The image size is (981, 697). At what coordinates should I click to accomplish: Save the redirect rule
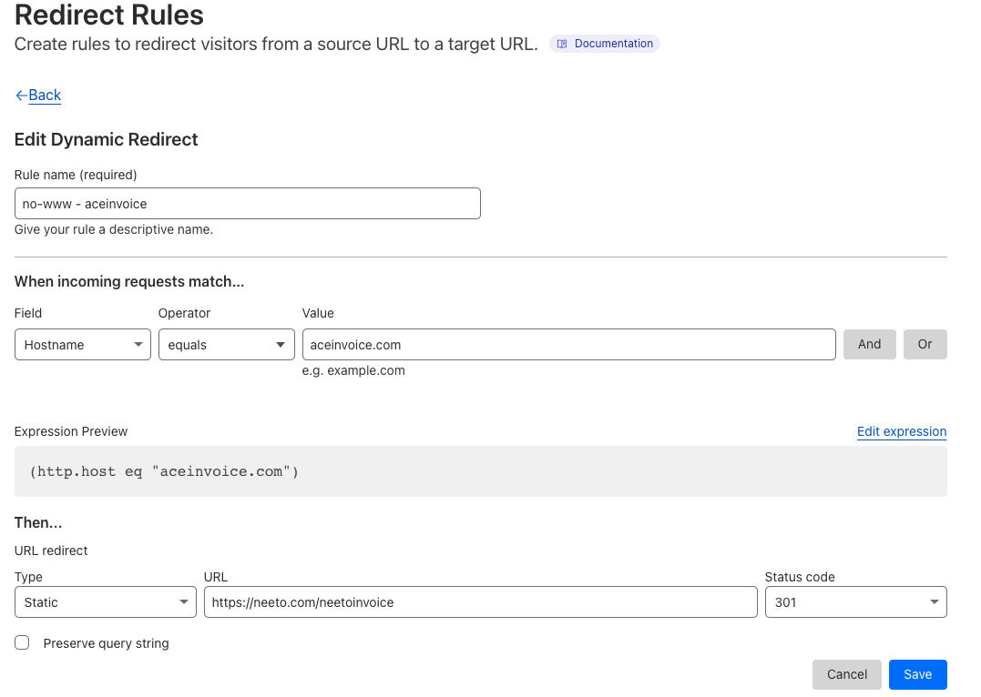917,674
